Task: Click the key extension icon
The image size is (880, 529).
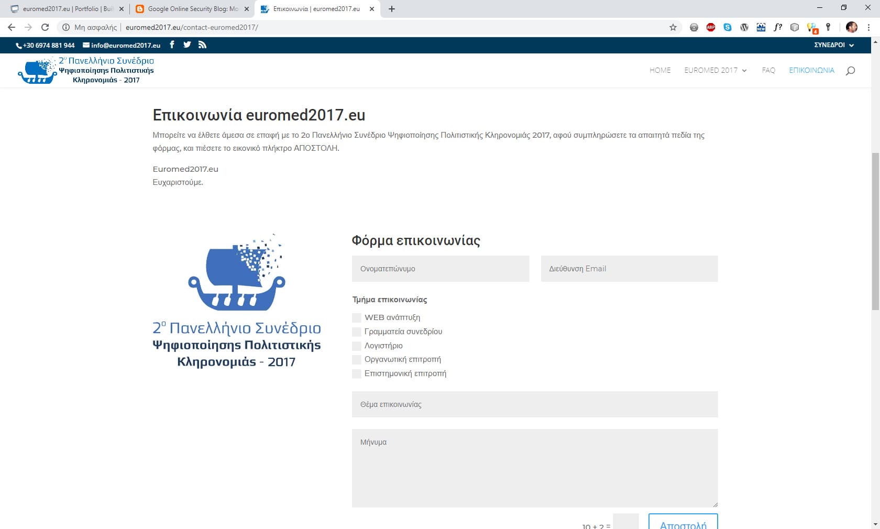Action: point(828,27)
